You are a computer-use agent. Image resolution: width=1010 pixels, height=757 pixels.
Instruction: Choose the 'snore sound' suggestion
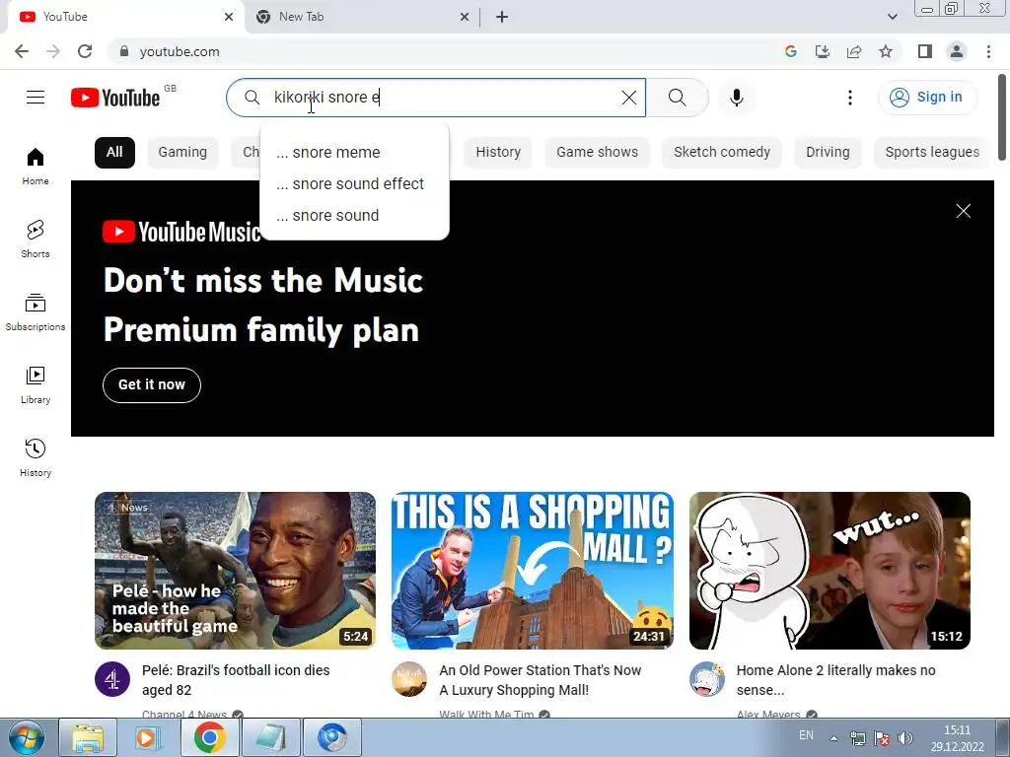354,216
